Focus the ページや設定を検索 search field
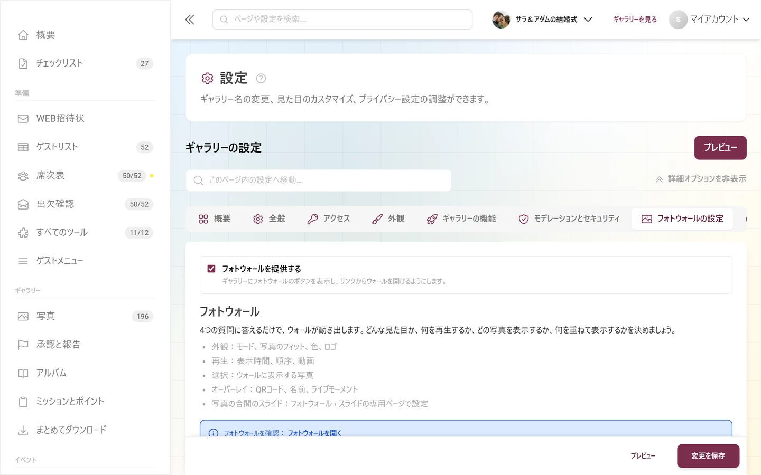The width and height of the screenshot is (761, 475). click(x=342, y=20)
